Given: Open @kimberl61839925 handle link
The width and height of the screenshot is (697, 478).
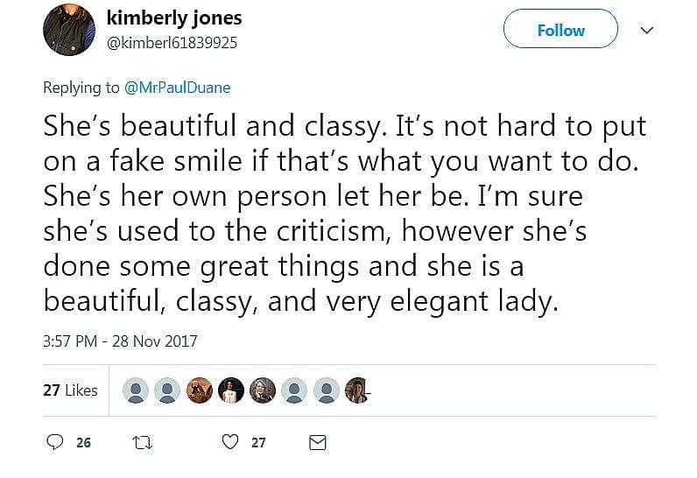Looking at the screenshot, I should tap(171, 40).
